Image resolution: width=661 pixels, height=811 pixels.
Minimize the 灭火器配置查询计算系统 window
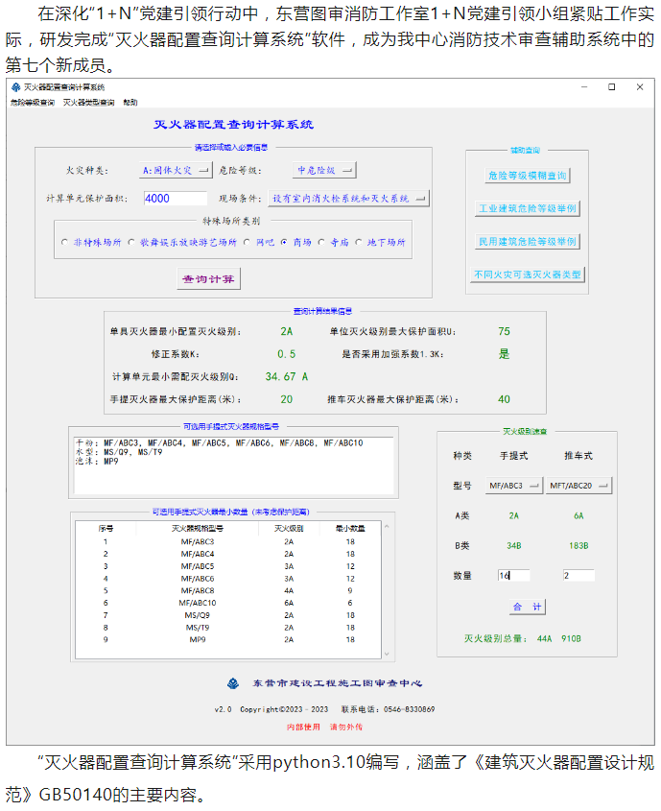[x=584, y=87]
